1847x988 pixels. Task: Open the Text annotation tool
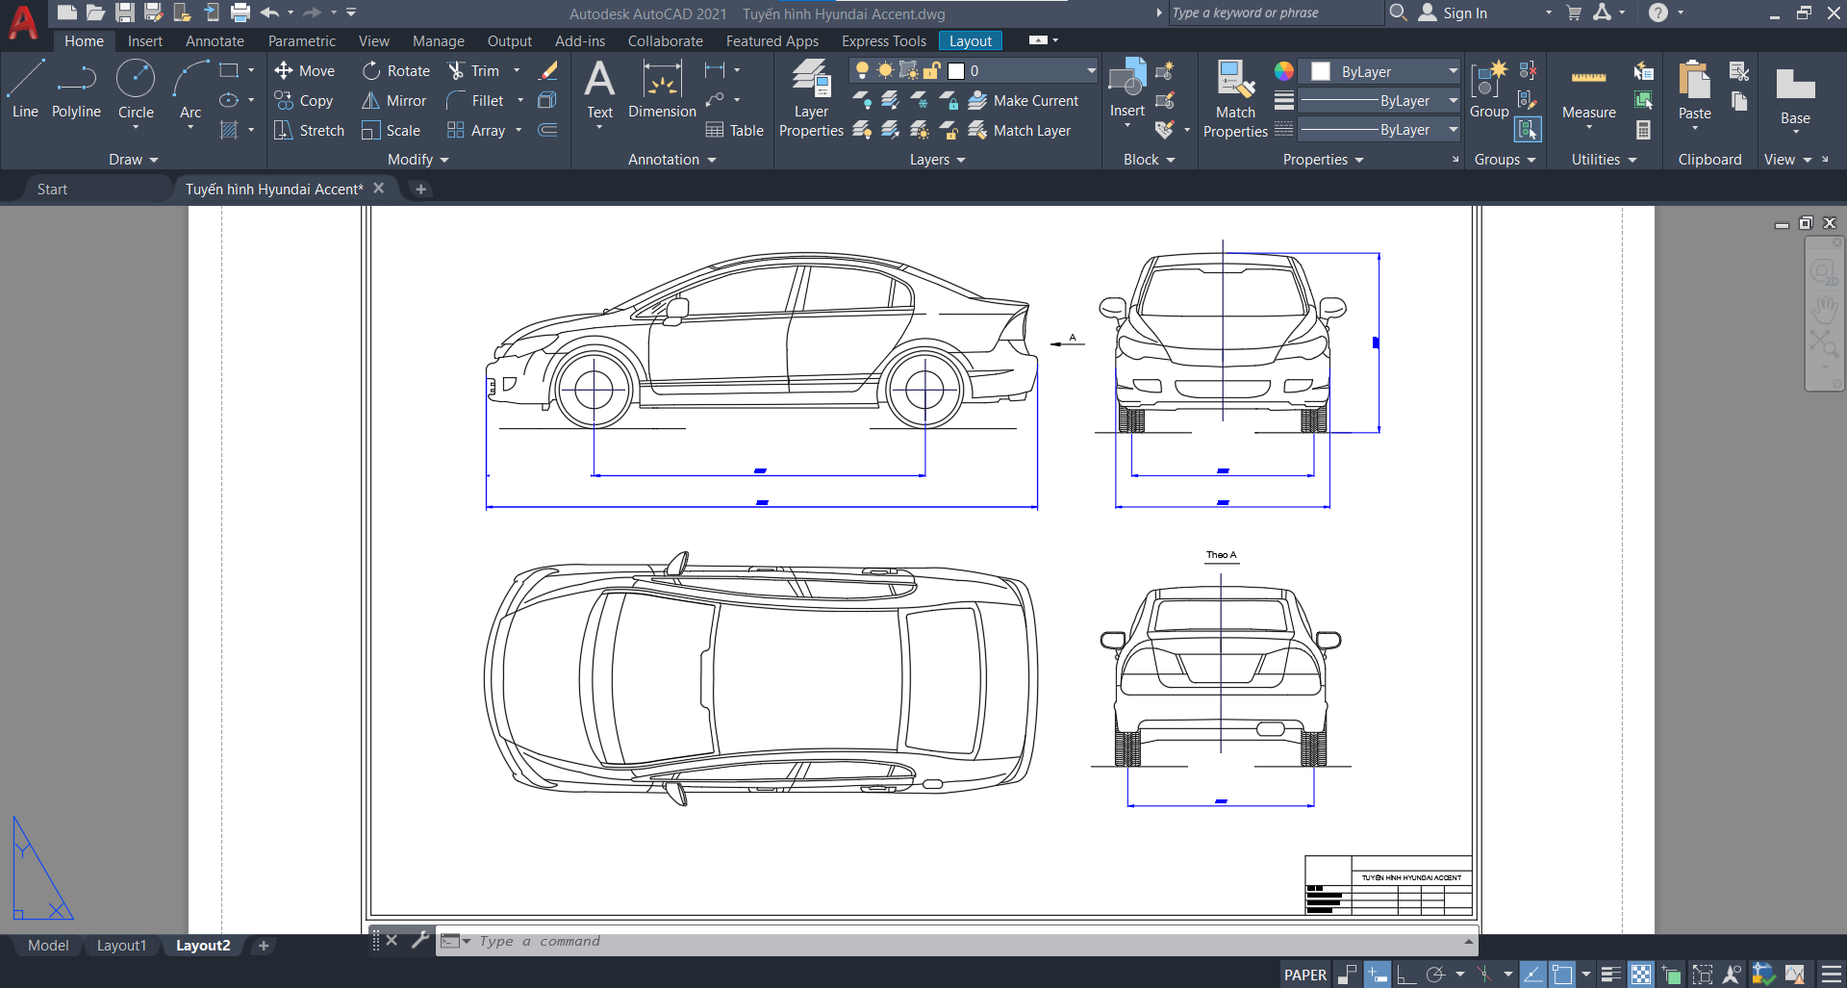599,89
